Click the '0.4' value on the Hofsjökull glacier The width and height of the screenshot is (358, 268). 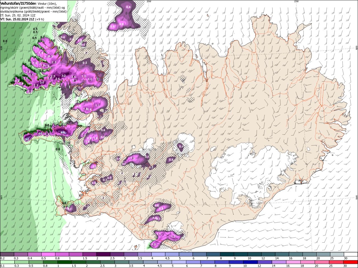pyautogui.click(x=181, y=147)
